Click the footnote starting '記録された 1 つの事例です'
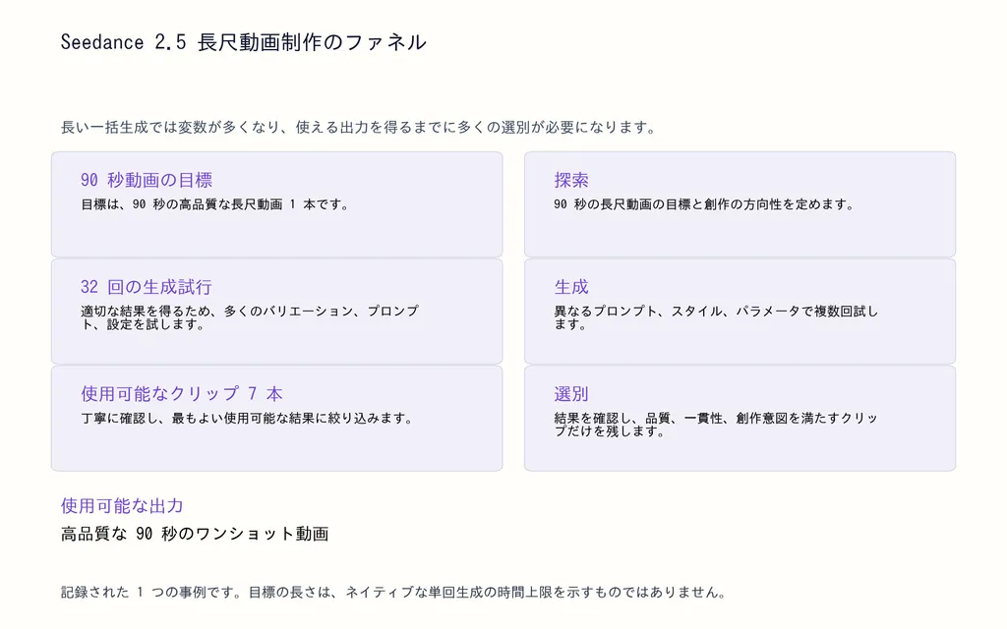 [393, 593]
